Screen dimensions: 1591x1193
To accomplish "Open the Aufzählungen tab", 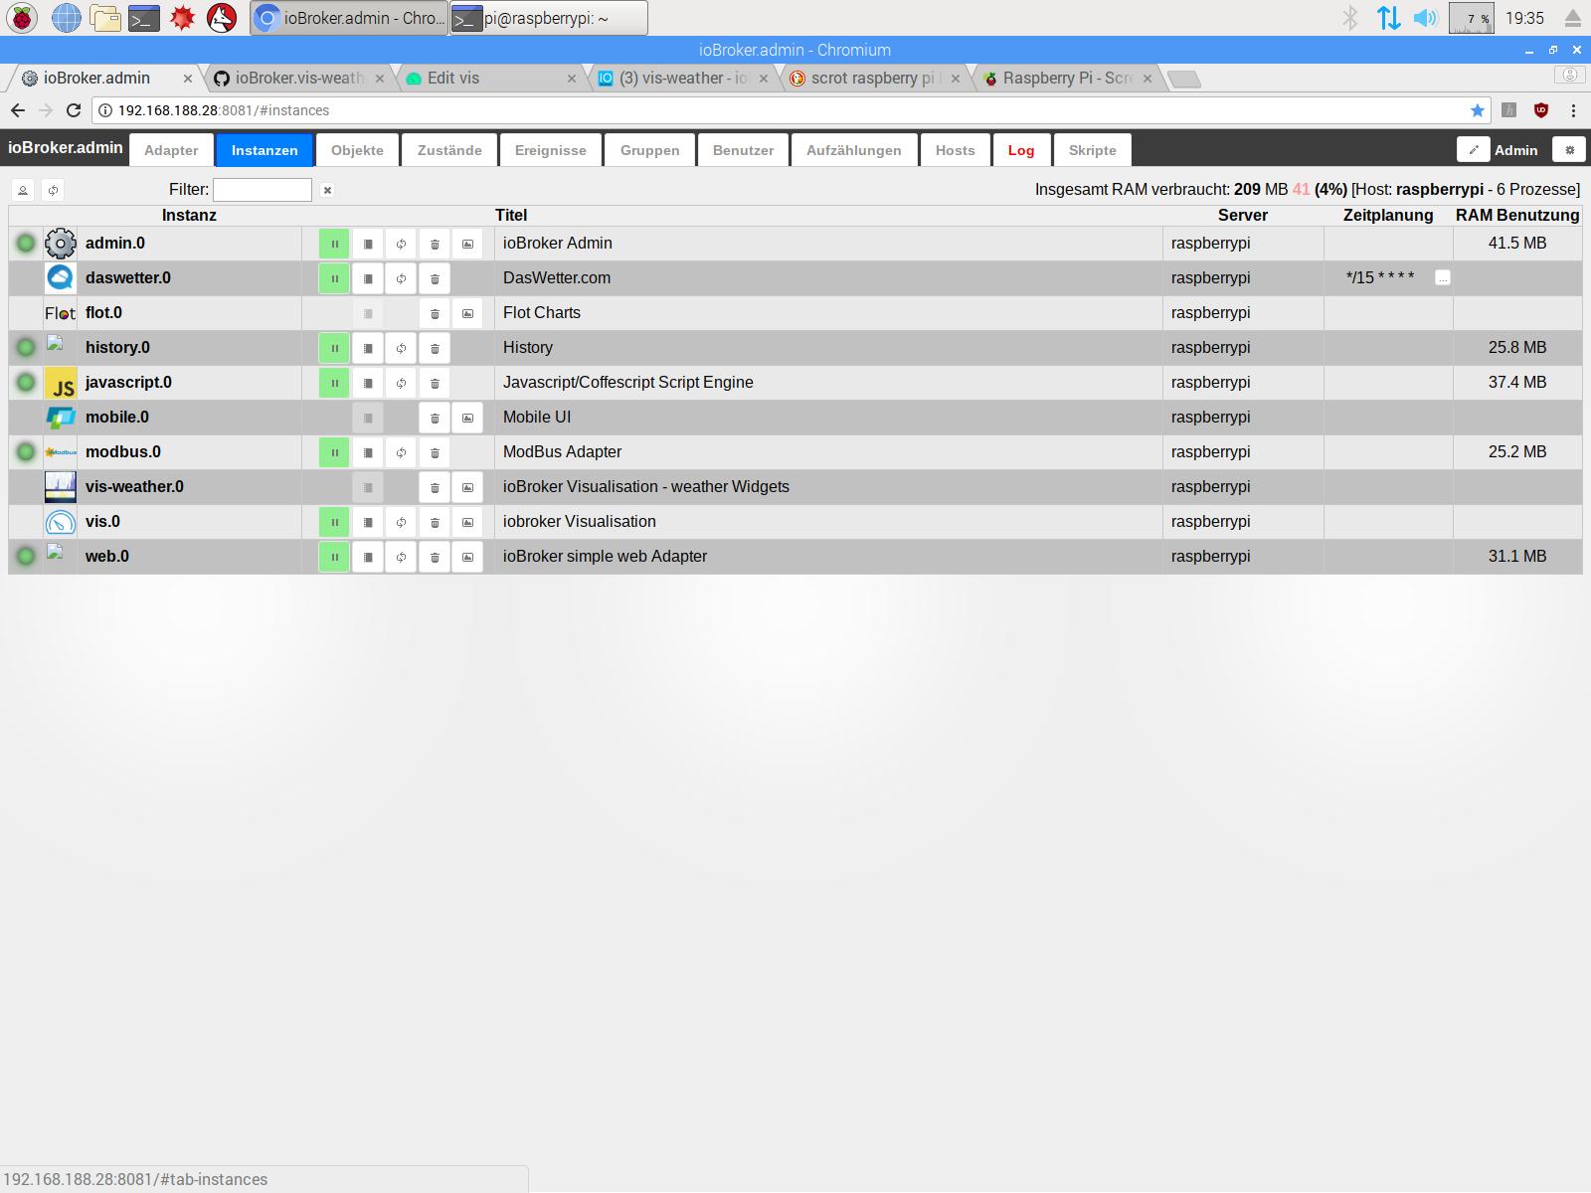I will click(x=854, y=150).
